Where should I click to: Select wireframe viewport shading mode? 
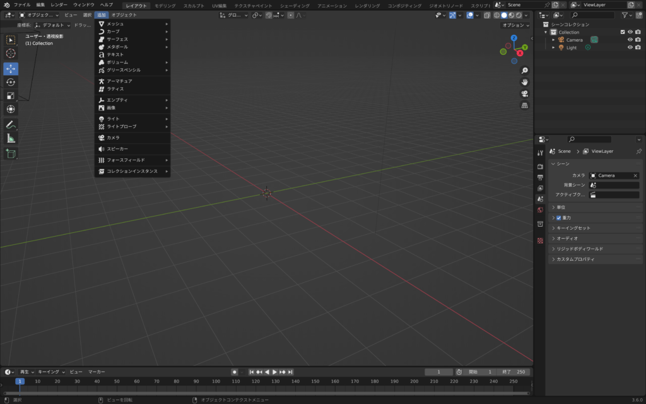[496, 15]
